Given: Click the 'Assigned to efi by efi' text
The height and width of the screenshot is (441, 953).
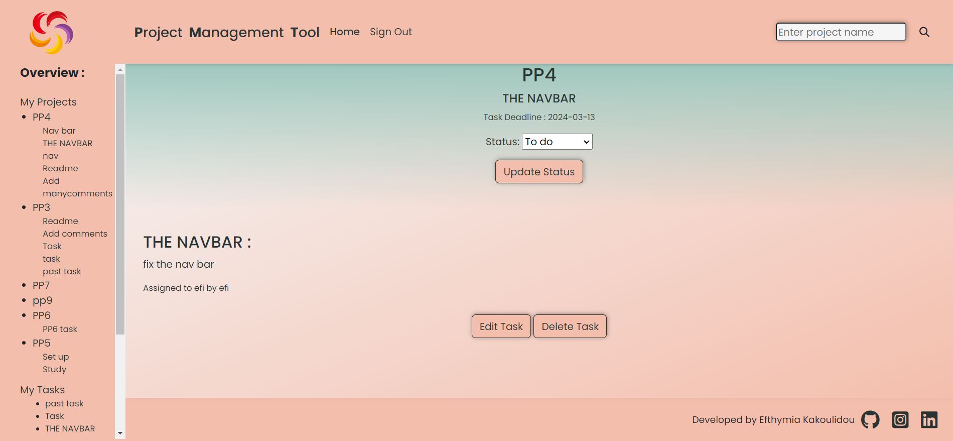Looking at the screenshot, I should pyautogui.click(x=186, y=288).
